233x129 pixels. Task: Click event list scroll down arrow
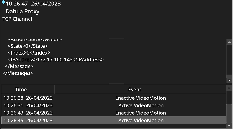click(x=229, y=126)
